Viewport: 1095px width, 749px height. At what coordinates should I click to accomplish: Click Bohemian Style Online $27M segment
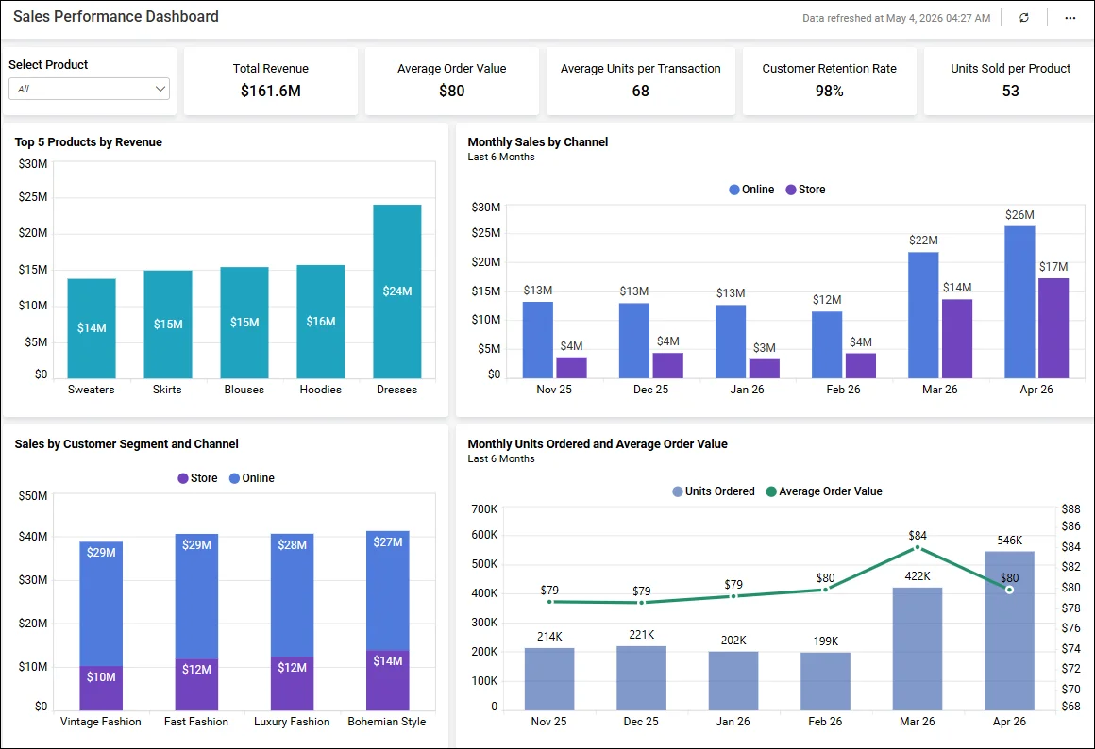click(x=388, y=591)
